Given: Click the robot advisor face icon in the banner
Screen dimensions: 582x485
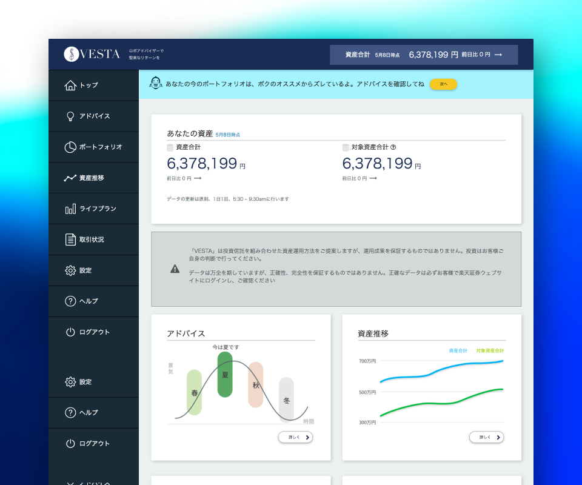Looking at the screenshot, I should pyautogui.click(x=156, y=83).
